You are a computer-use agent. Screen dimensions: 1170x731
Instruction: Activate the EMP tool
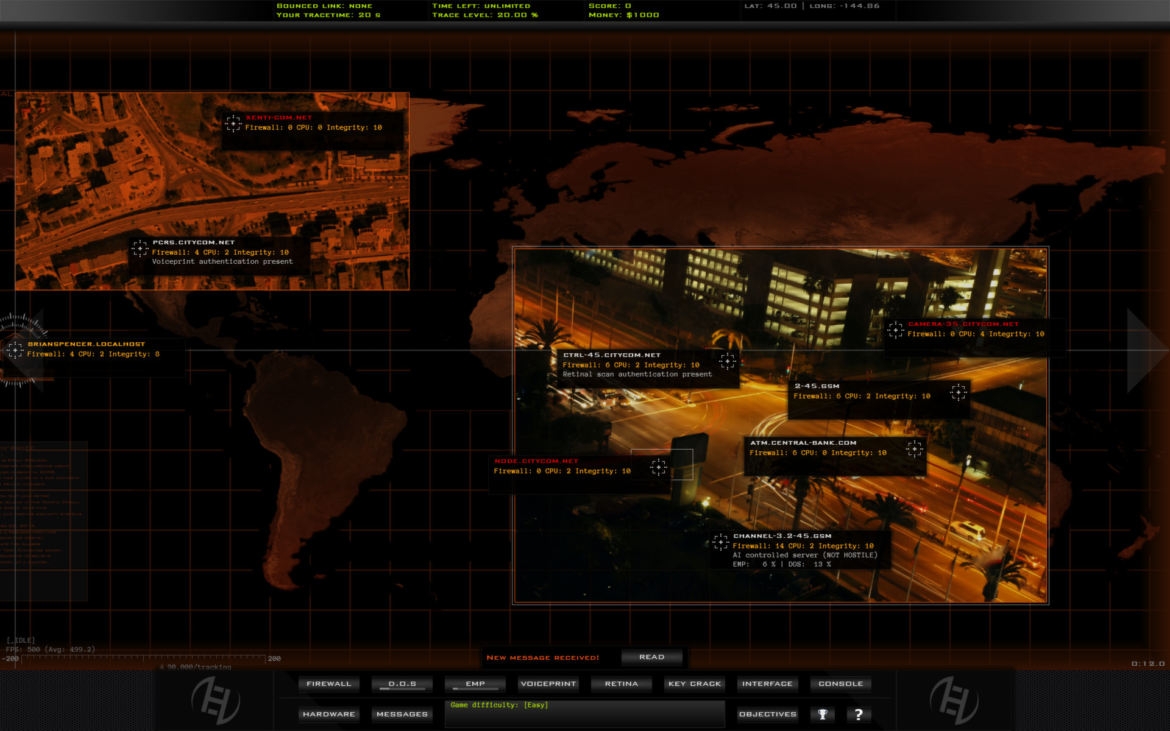coord(475,683)
